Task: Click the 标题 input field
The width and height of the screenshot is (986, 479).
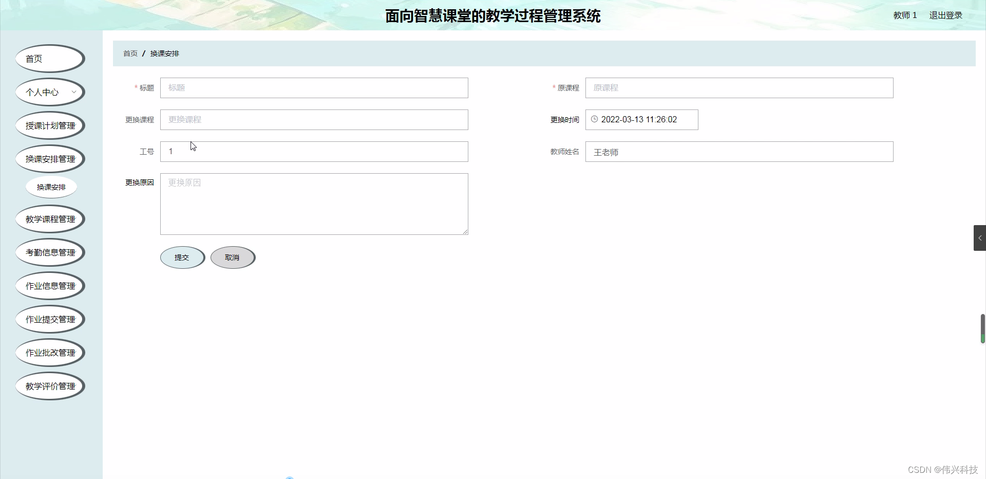Action: pyautogui.click(x=314, y=88)
